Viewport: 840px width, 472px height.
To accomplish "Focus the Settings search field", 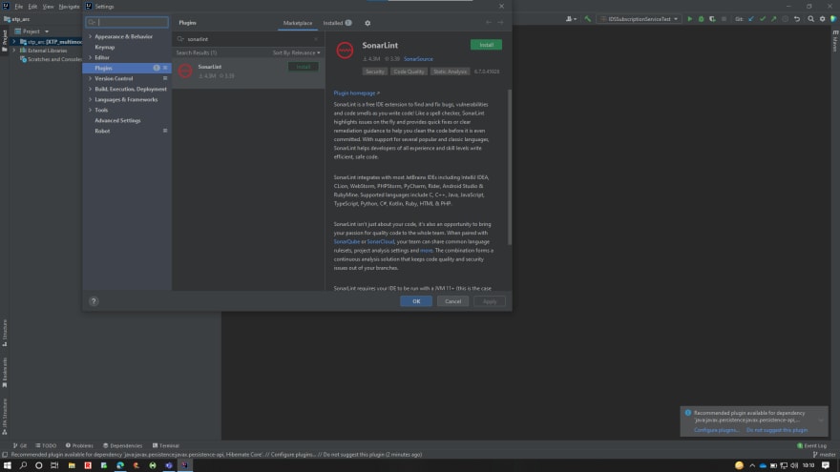I will [127, 23].
